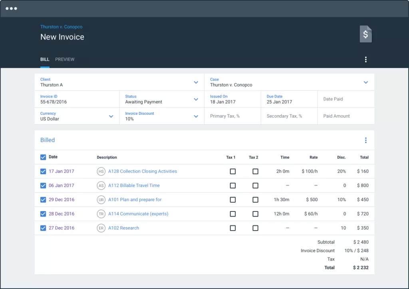
Task: Toggle the select-all checkbox beside Date header
Action: click(43, 157)
